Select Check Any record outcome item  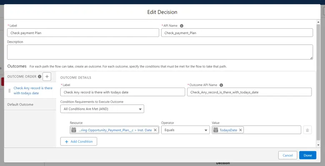pyautogui.click(x=30, y=90)
